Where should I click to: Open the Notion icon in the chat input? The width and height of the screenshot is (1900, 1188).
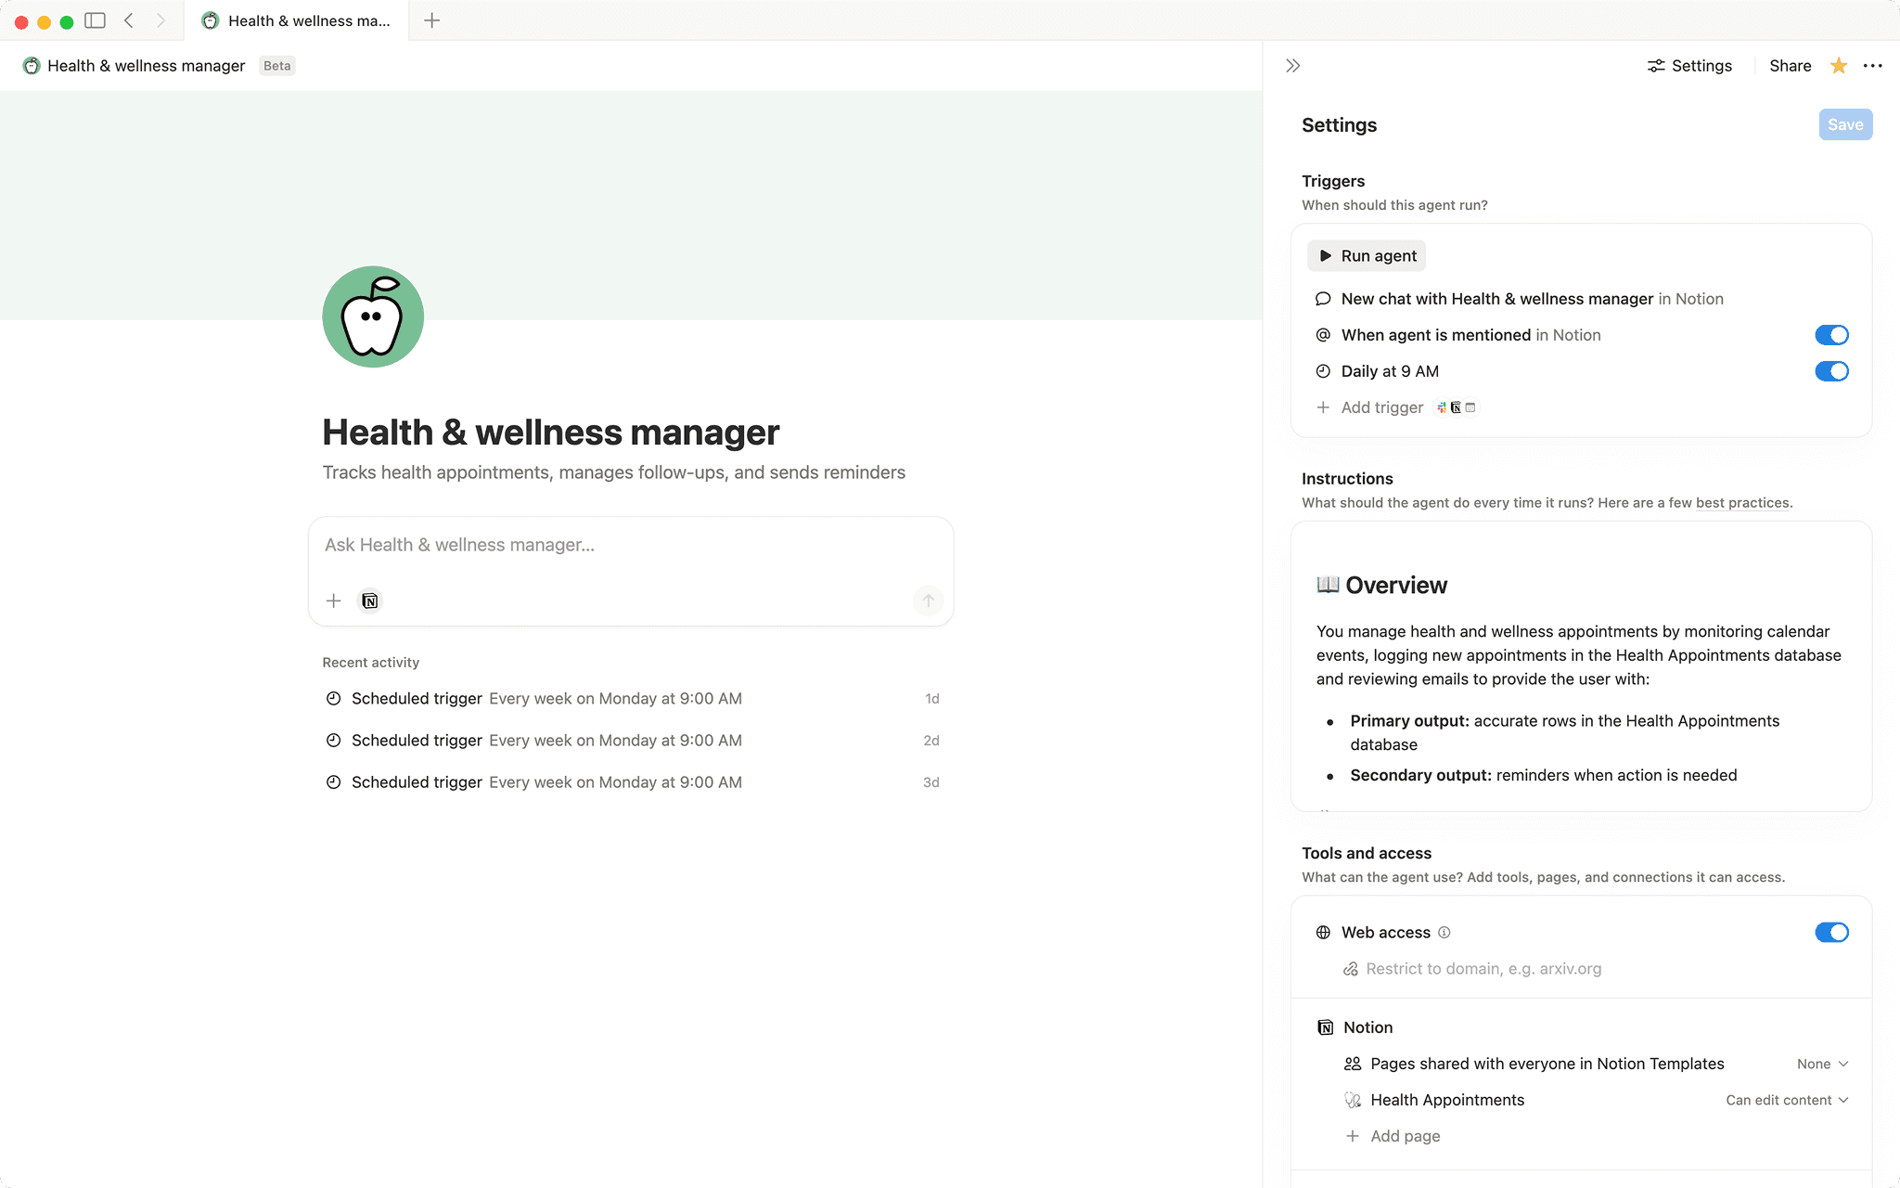point(369,600)
